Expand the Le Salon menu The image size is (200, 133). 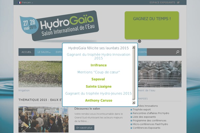click(x=44, y=52)
